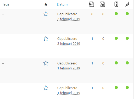Toggle featured star on second row
The width and height of the screenshot is (134, 99).
coord(46,38)
